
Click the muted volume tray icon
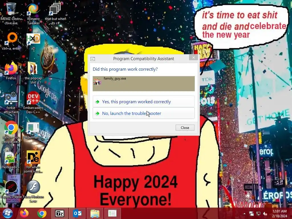point(265,214)
